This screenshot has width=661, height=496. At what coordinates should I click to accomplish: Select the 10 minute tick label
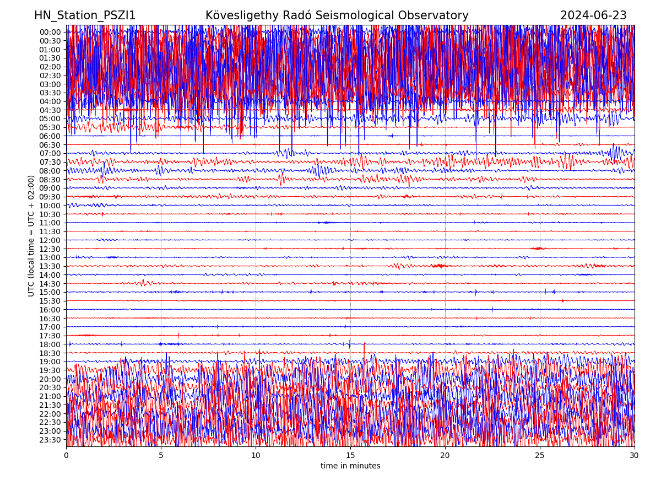(x=256, y=456)
